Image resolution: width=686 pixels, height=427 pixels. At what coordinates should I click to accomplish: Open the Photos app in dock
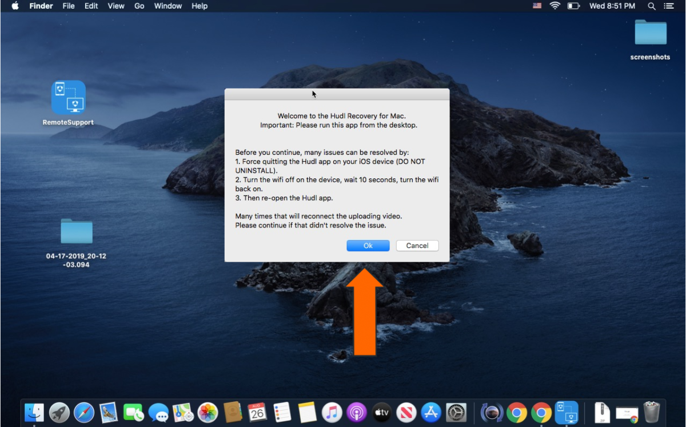(x=208, y=412)
